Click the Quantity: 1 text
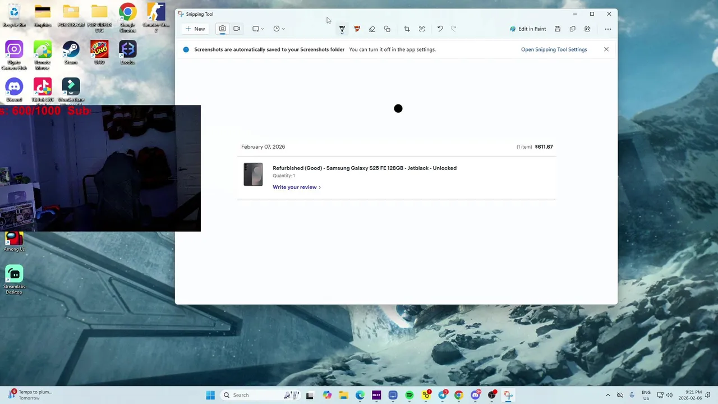Screen dimensions: 718x404 pos(284,176)
